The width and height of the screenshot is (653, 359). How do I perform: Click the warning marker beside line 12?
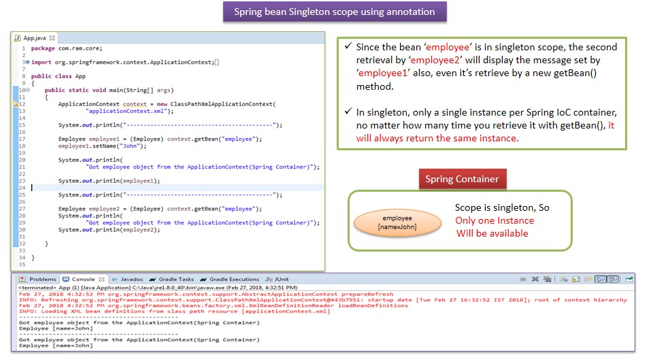pos(16,104)
